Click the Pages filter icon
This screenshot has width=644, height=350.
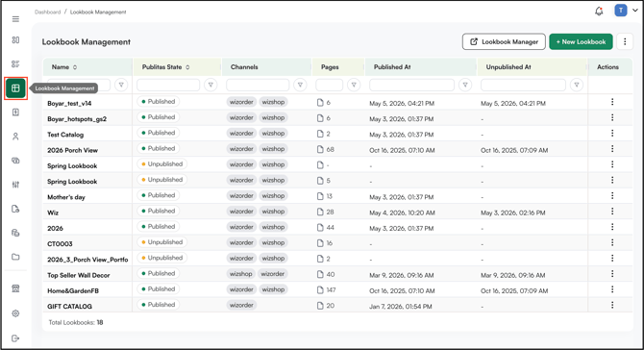(354, 85)
